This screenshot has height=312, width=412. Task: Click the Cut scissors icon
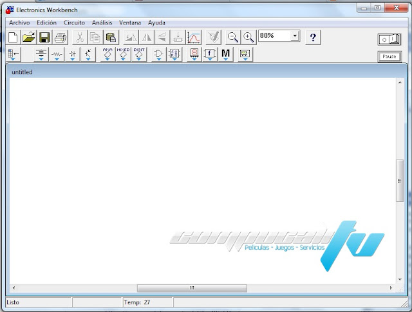point(80,37)
